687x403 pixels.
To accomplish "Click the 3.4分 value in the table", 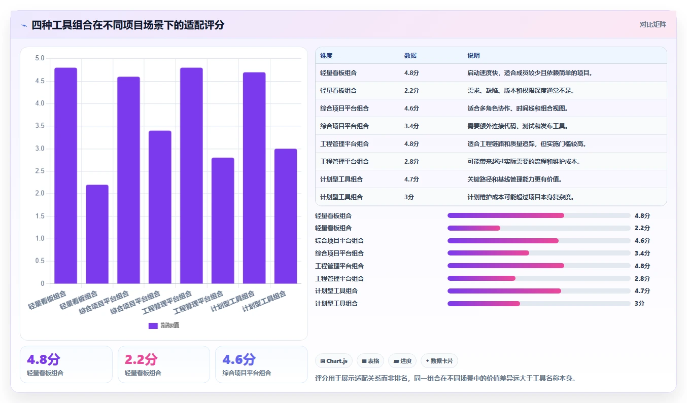I will coord(411,126).
